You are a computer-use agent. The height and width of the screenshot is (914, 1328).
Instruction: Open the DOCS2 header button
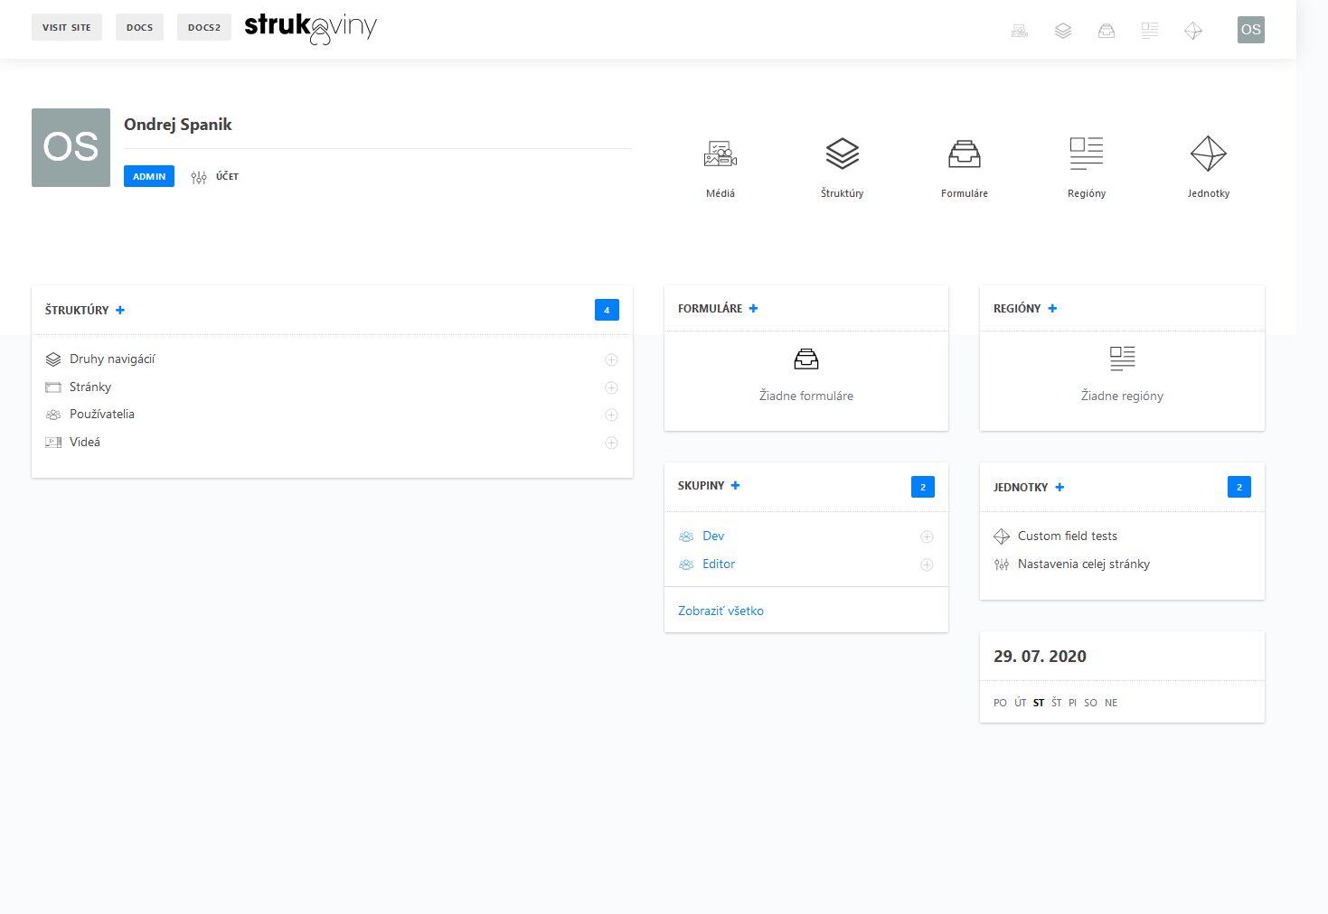(x=204, y=27)
